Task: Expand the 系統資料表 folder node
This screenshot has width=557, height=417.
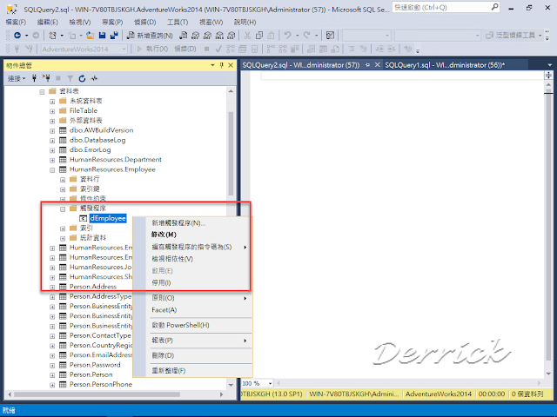Action: click(52, 102)
